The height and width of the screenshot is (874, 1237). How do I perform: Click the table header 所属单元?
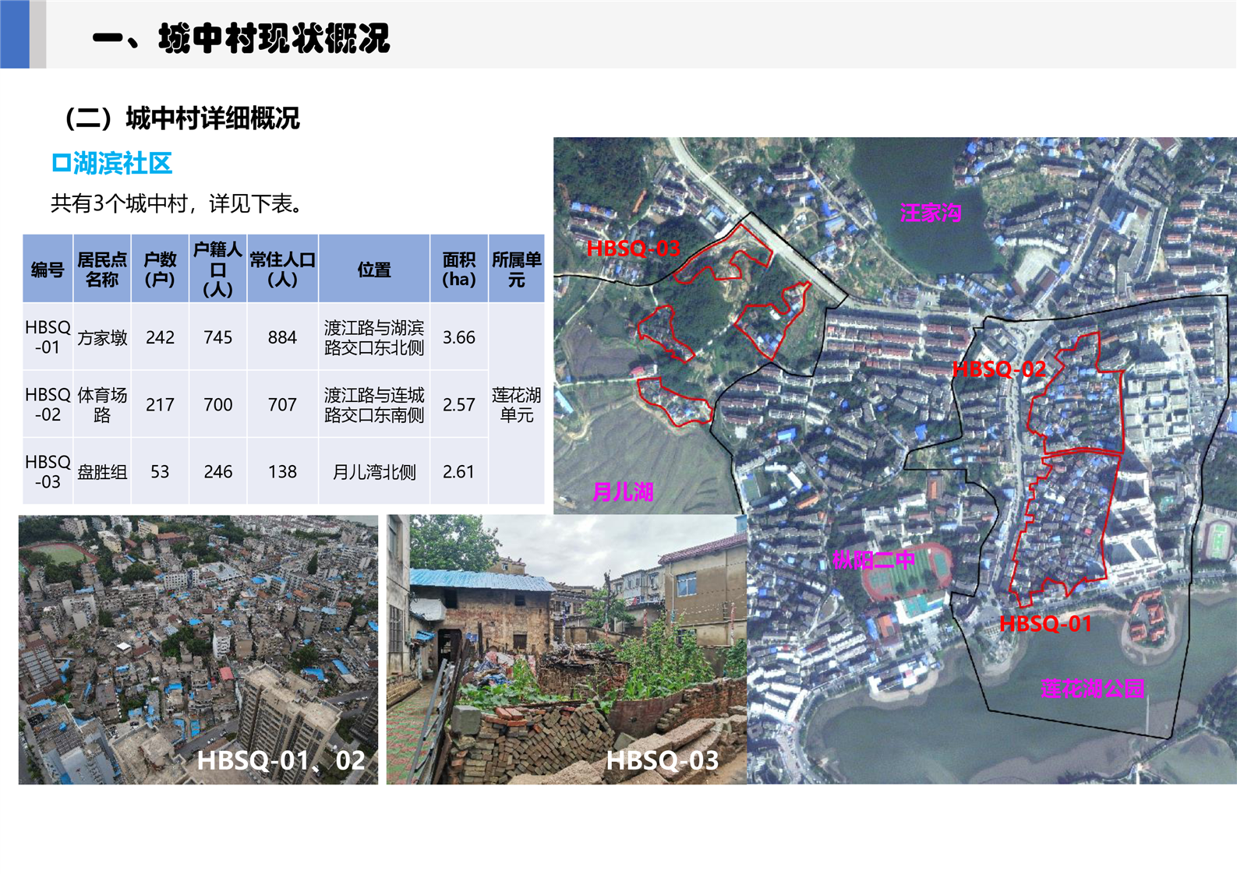516,269
